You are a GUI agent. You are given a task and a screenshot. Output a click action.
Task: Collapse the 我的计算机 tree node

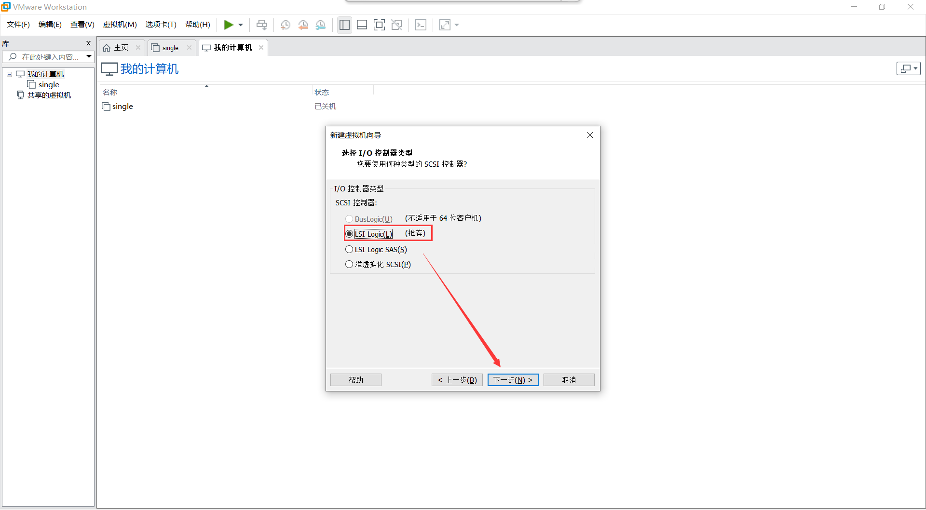9,74
